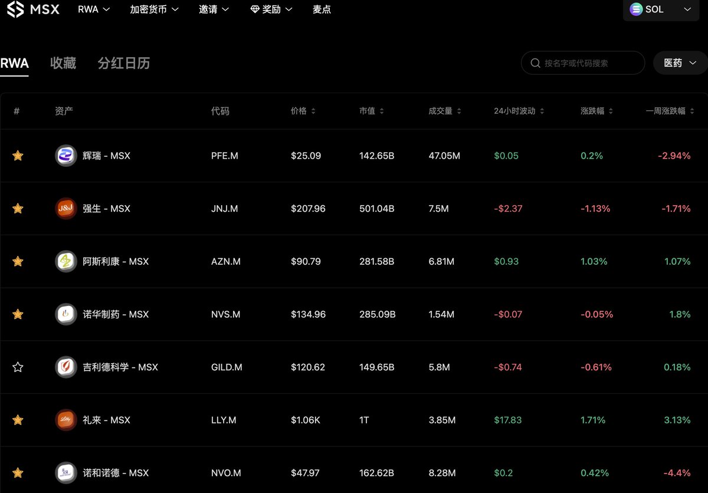Click the Solana icon in network selector

point(635,9)
